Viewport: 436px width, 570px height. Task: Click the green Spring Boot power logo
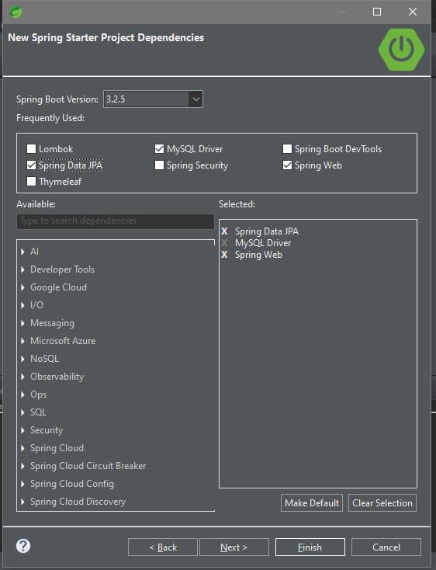(x=401, y=49)
